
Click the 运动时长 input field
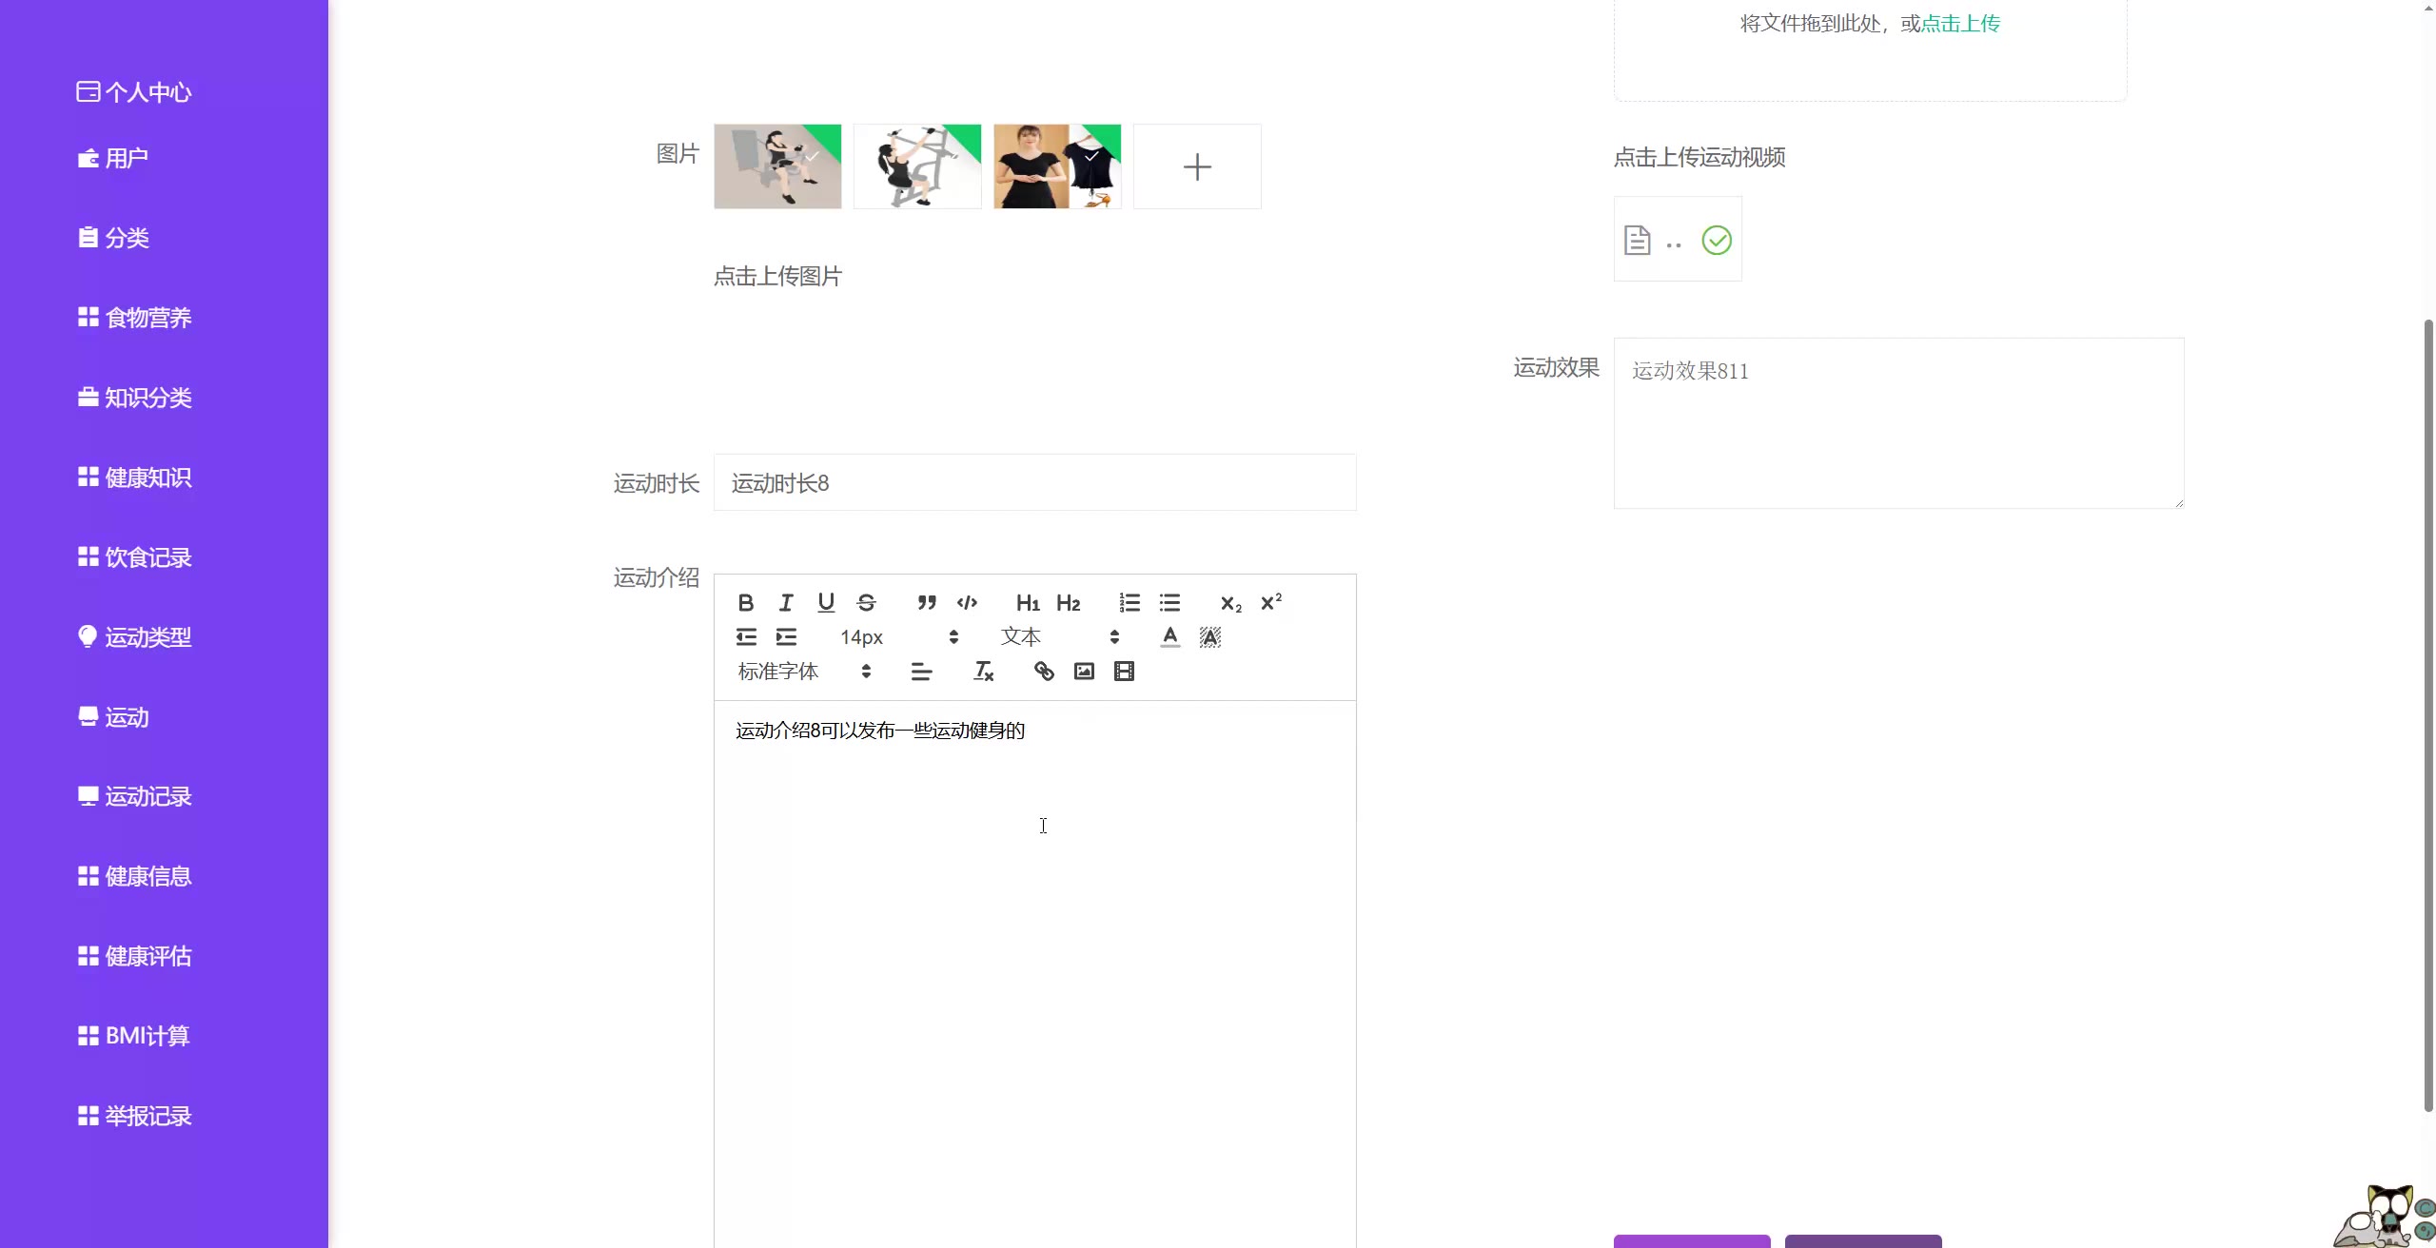coord(1034,483)
